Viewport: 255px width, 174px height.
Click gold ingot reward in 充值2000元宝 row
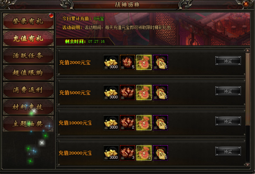coord(111,63)
